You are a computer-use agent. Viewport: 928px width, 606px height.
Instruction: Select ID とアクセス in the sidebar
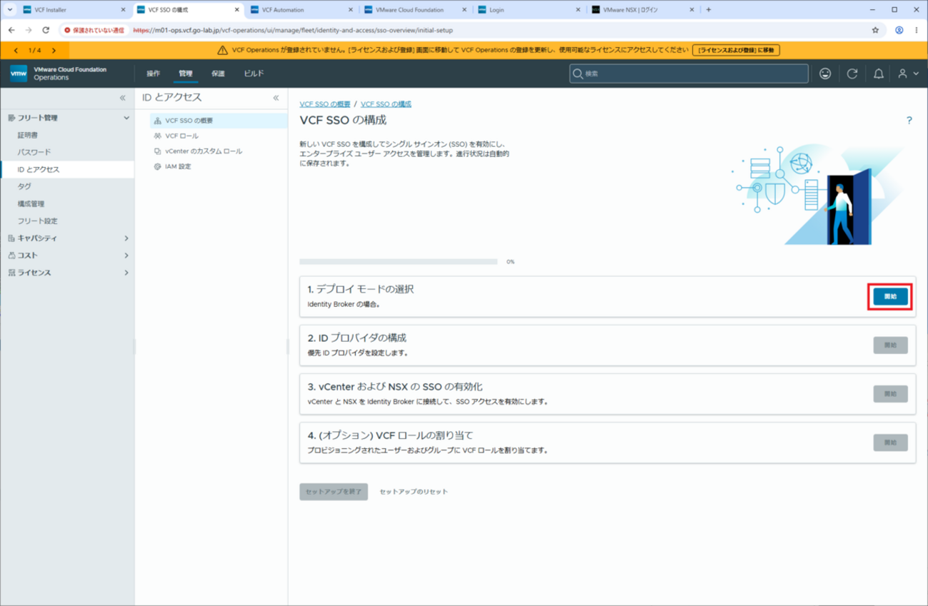click(68, 169)
